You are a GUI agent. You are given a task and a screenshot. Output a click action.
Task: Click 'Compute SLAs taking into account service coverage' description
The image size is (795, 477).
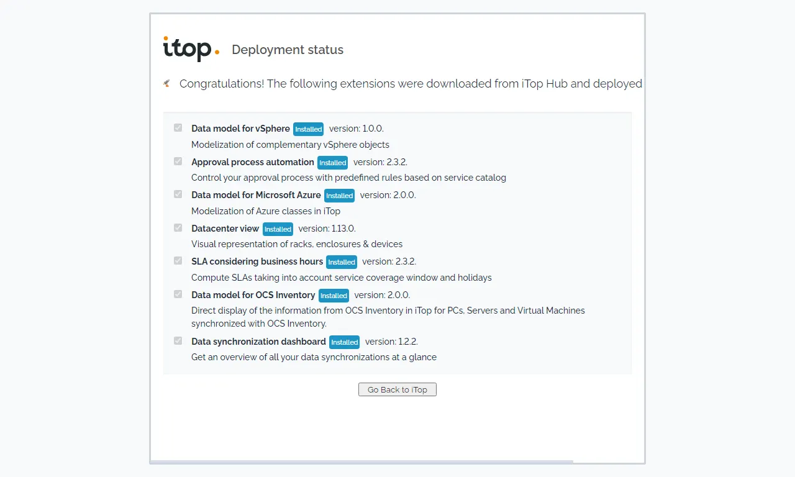tap(342, 278)
